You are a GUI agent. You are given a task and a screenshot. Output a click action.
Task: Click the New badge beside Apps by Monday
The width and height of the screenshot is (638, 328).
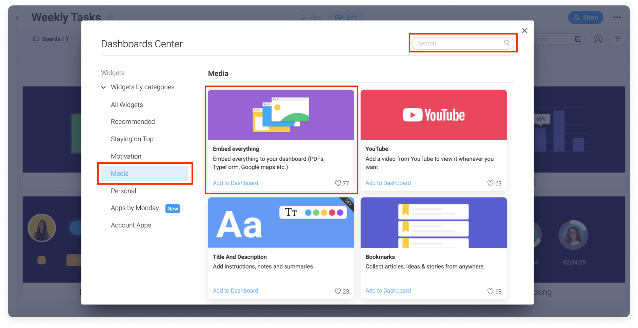pyautogui.click(x=173, y=209)
